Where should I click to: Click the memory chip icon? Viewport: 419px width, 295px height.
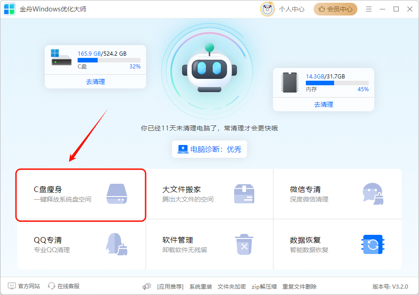[290, 83]
